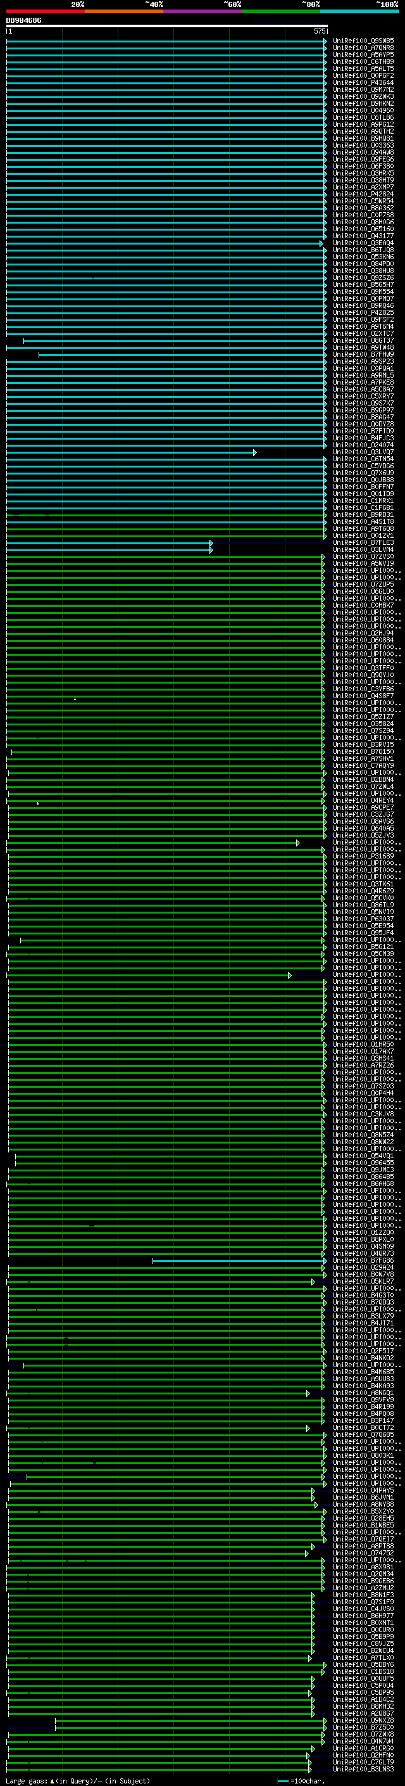Select label UniRef100_A8X981

click(363, 1567)
